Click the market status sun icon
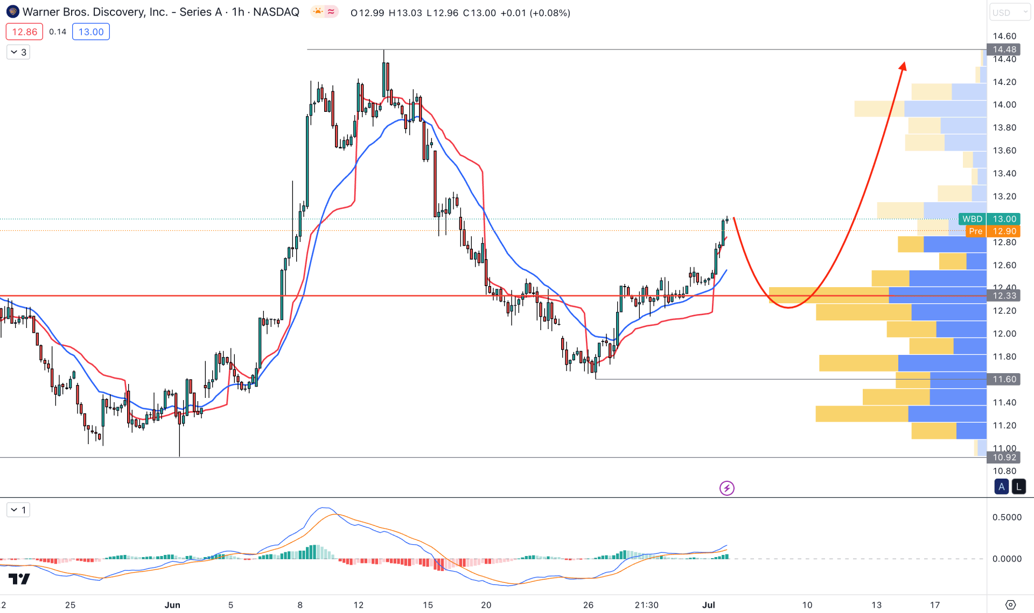This screenshot has width=1034, height=613. 318,12
